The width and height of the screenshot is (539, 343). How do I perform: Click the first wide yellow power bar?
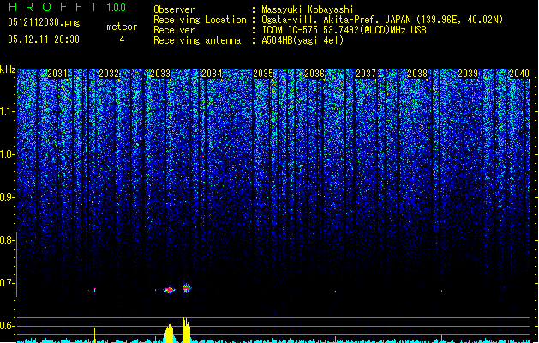(169, 334)
